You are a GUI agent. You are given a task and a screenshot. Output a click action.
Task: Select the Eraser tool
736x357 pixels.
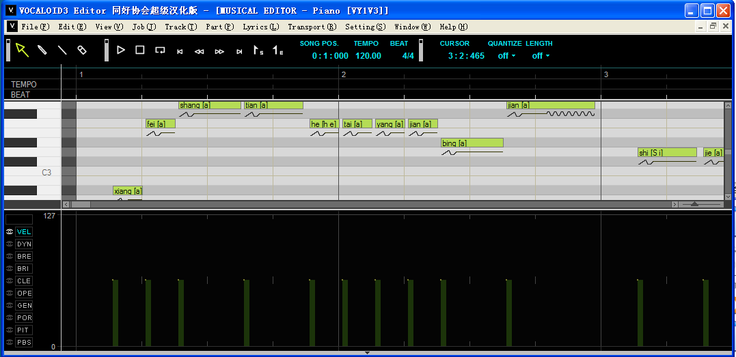82,50
